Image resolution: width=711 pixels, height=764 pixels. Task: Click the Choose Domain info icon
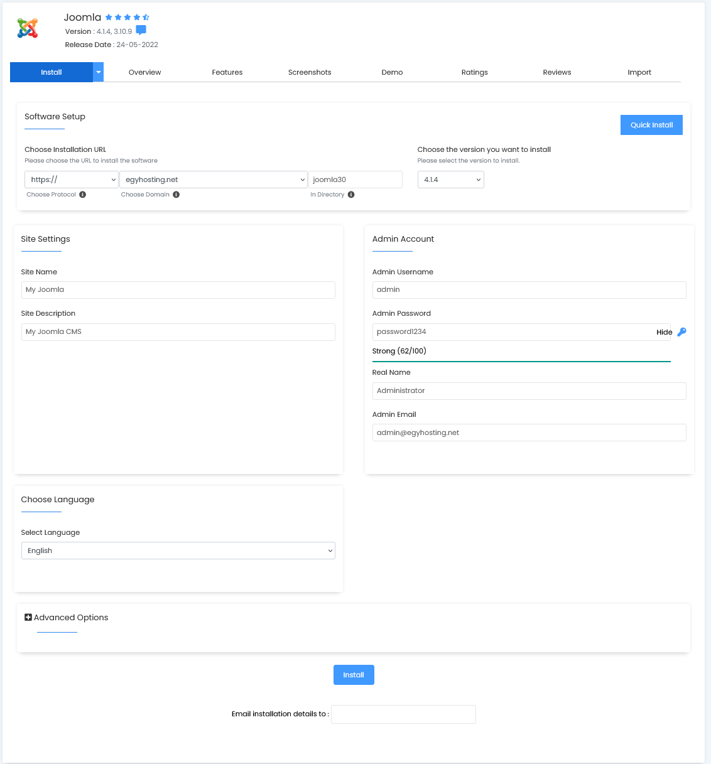pos(176,195)
